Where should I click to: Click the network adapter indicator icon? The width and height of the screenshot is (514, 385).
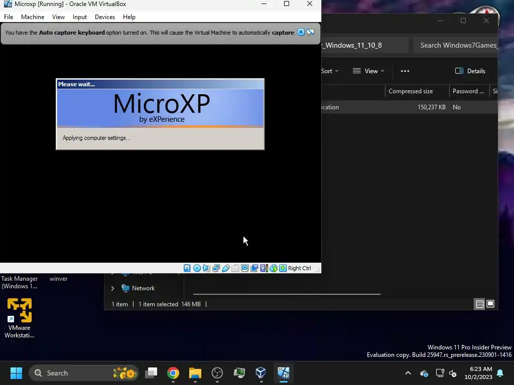tap(216, 268)
